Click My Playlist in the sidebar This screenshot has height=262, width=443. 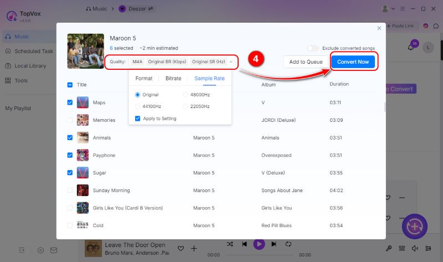point(18,108)
